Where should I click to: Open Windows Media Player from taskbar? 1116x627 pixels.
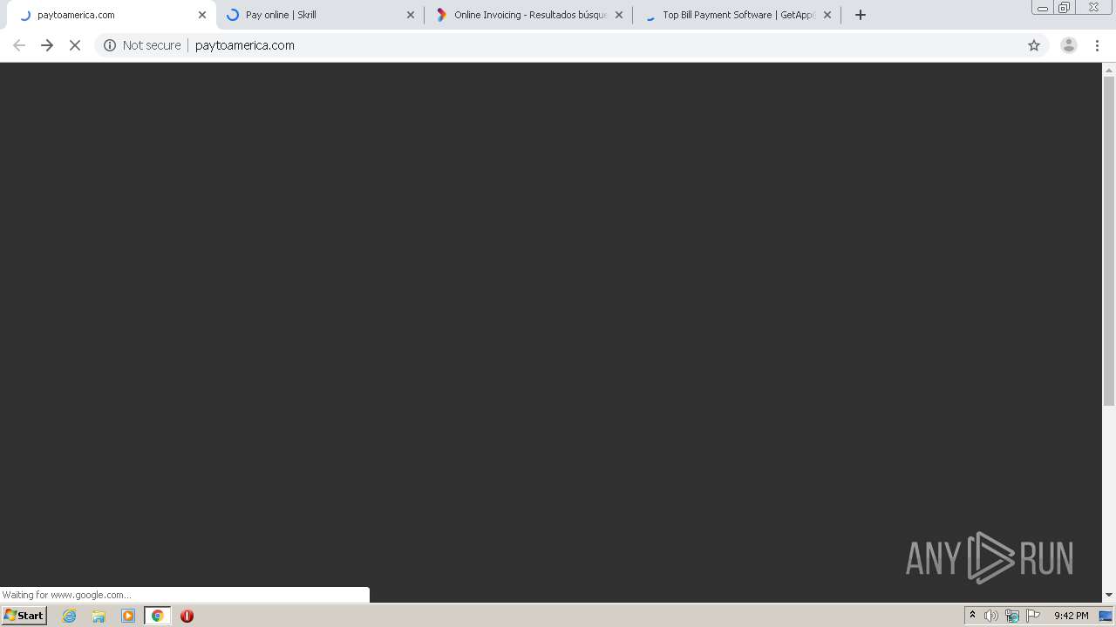[128, 616]
